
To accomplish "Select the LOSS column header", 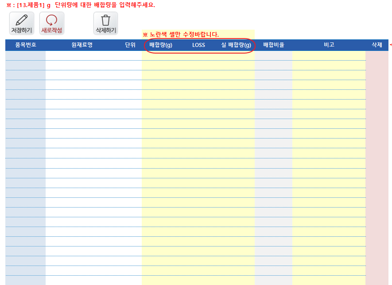I will (x=198, y=45).
